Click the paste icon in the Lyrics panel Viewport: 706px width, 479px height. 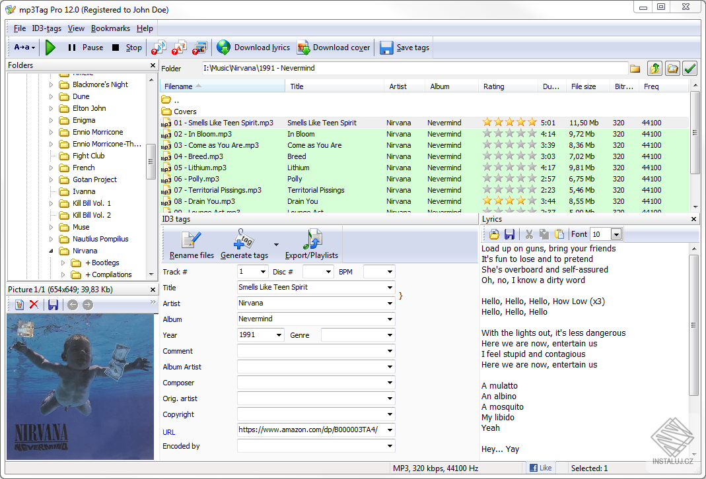(558, 234)
